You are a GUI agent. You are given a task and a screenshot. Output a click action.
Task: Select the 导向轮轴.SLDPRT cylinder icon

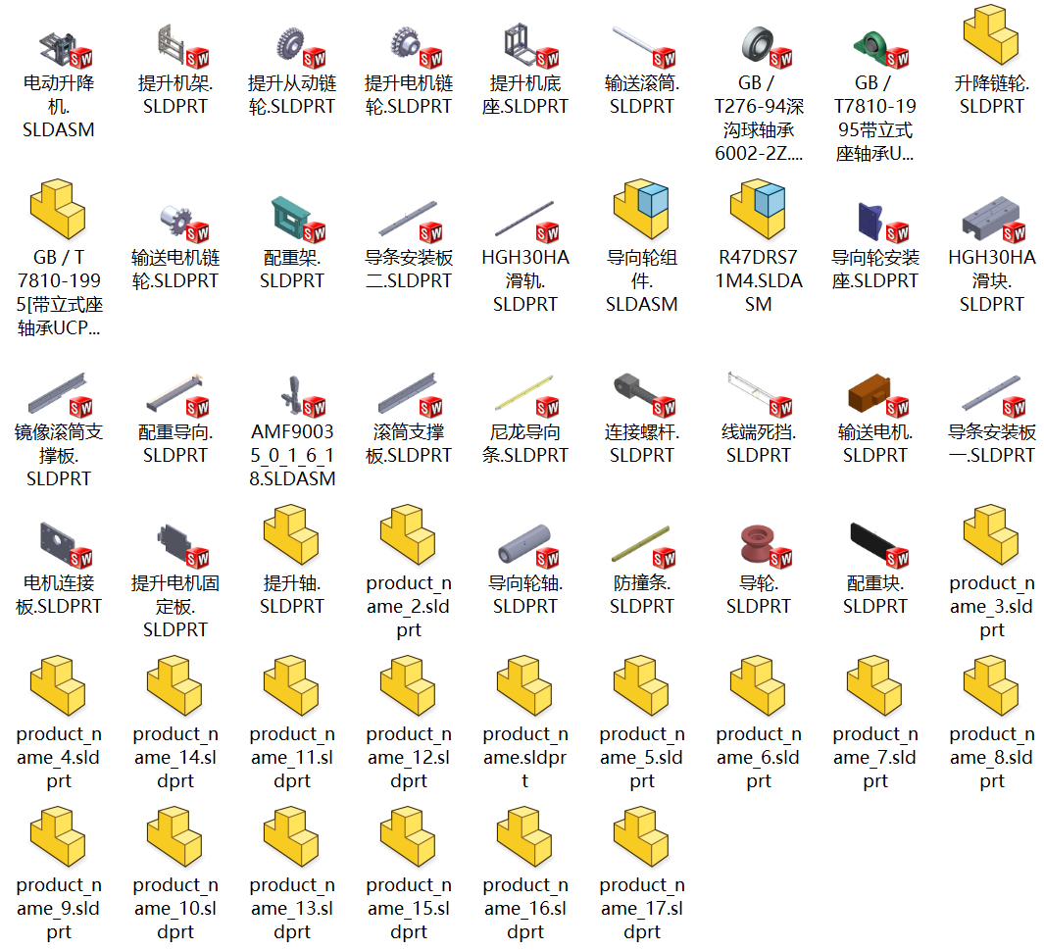(528, 546)
